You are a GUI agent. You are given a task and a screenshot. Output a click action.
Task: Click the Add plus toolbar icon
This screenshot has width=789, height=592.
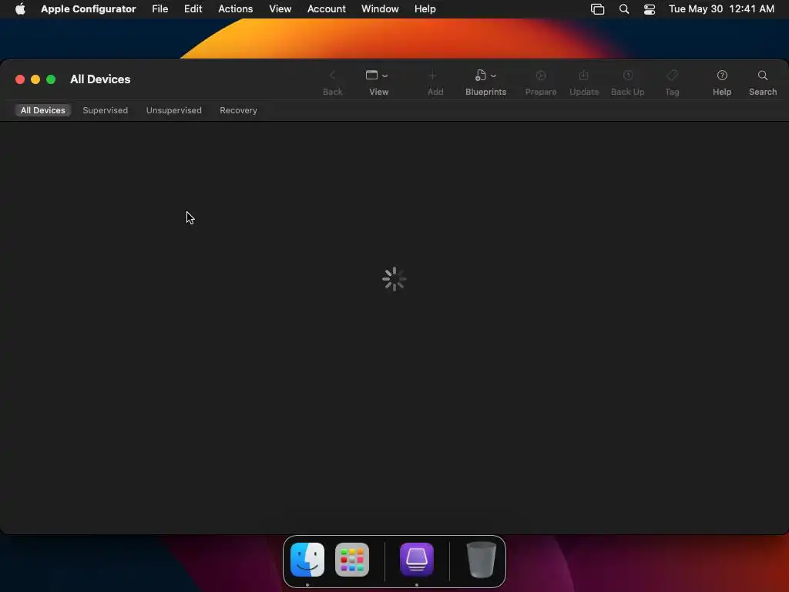tap(432, 76)
